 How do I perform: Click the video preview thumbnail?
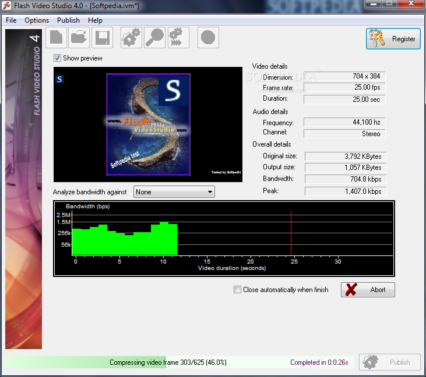tap(148, 125)
